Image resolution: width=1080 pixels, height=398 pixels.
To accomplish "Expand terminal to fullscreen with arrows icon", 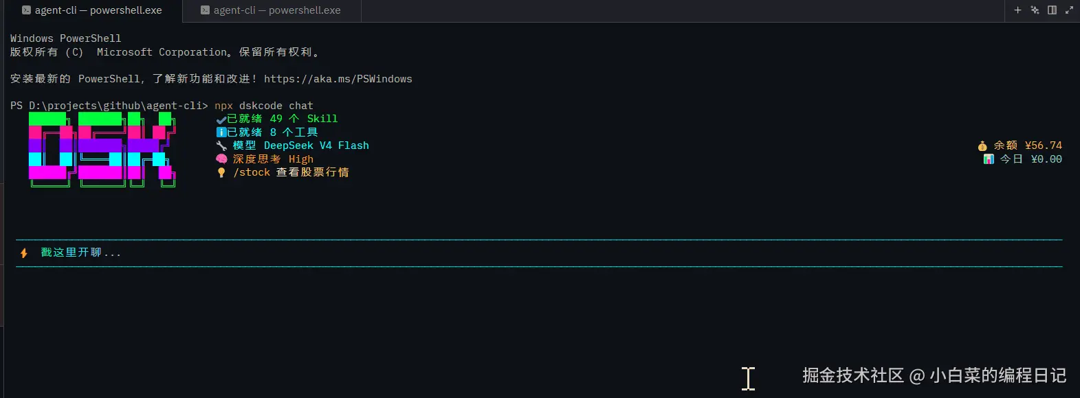I will tap(1069, 10).
